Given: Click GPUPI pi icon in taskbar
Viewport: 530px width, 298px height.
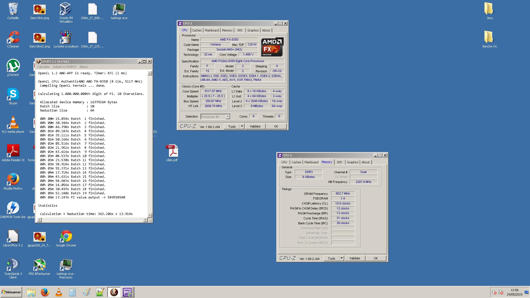Looking at the screenshot, I should (114, 292).
